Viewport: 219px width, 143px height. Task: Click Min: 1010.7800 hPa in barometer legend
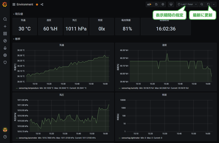click(x=47, y=138)
